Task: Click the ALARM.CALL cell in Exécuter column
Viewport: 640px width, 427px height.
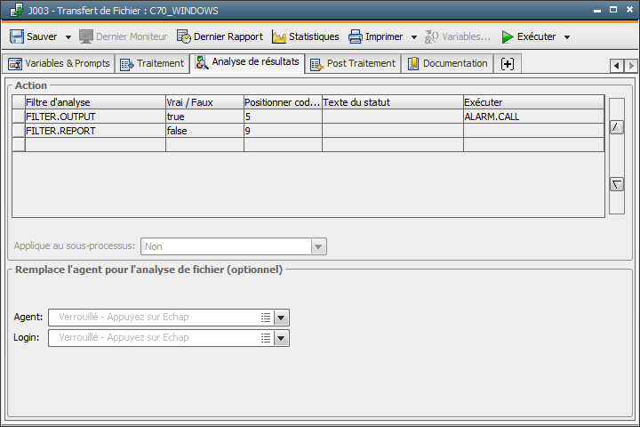Action: 533,117
